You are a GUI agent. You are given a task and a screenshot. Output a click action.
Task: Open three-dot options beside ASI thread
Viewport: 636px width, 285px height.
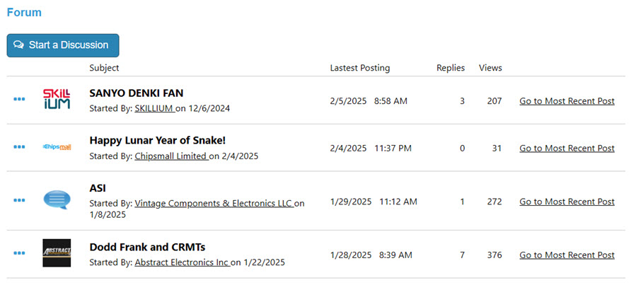(19, 200)
